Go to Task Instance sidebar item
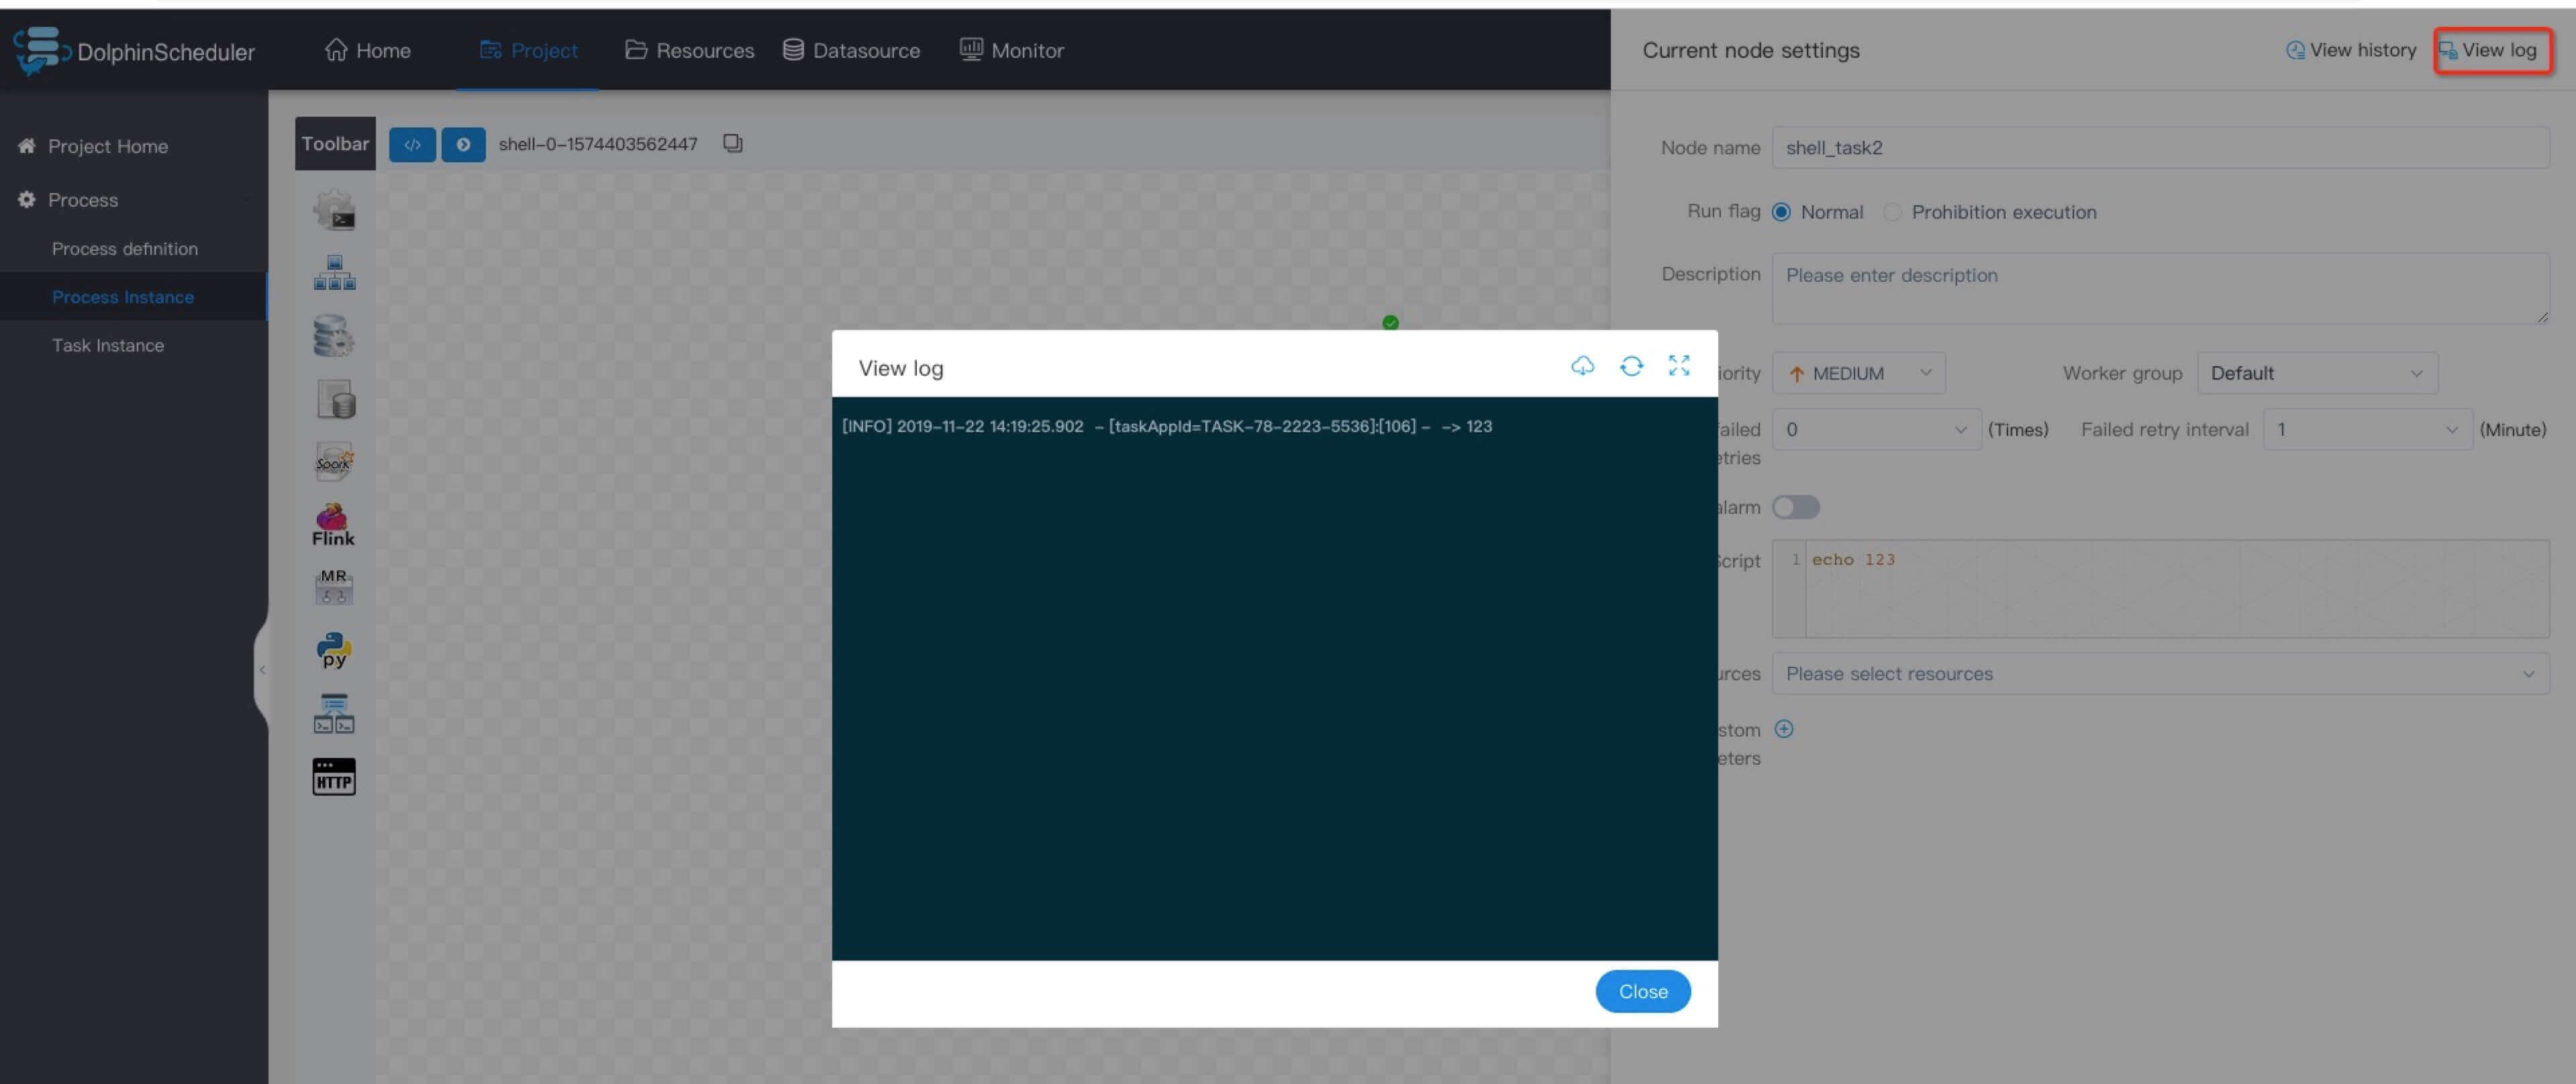Image resolution: width=2576 pixels, height=1084 pixels. pos(108,345)
